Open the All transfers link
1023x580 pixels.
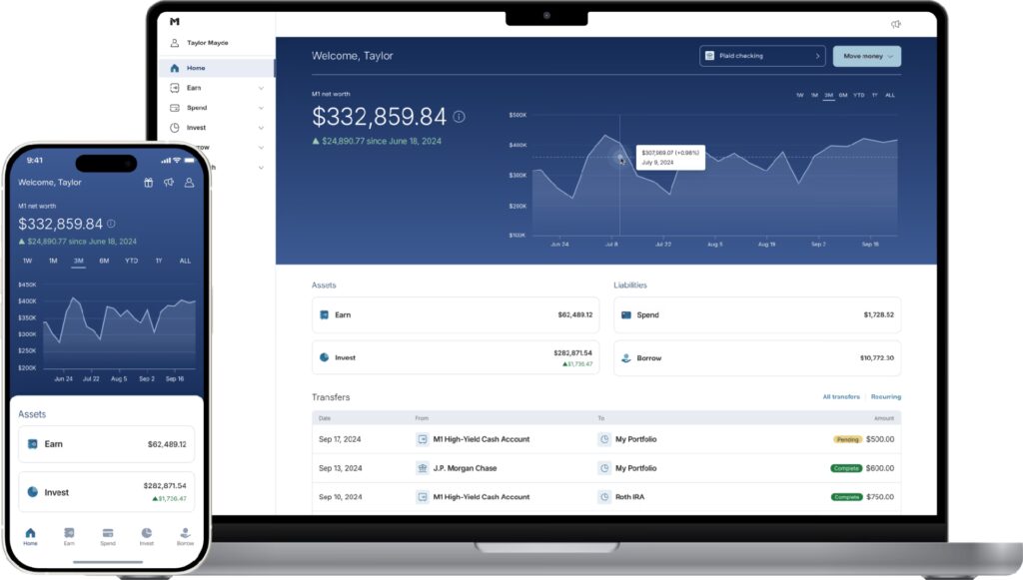840,397
